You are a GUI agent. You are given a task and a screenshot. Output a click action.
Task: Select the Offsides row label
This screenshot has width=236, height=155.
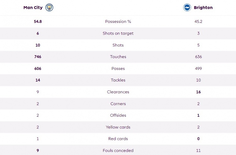118,115
